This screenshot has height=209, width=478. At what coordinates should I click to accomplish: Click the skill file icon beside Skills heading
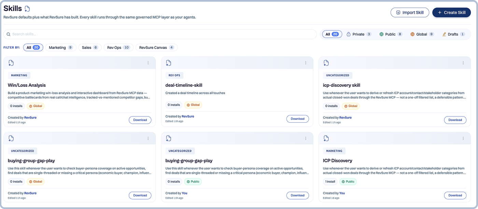[x=27, y=9]
